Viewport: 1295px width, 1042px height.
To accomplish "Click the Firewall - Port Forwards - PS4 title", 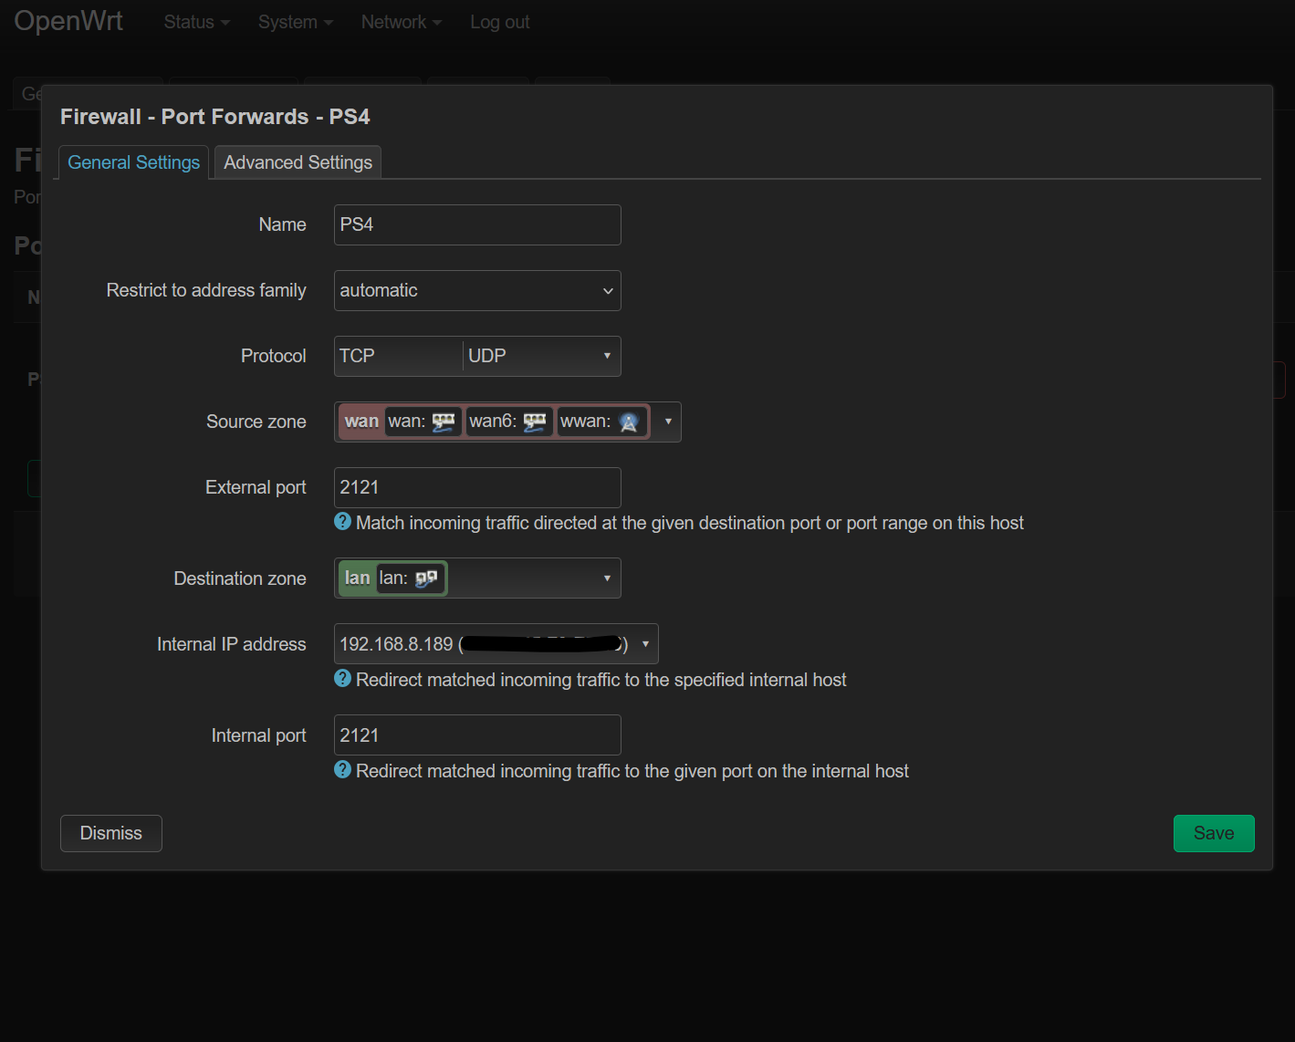I will coord(215,117).
